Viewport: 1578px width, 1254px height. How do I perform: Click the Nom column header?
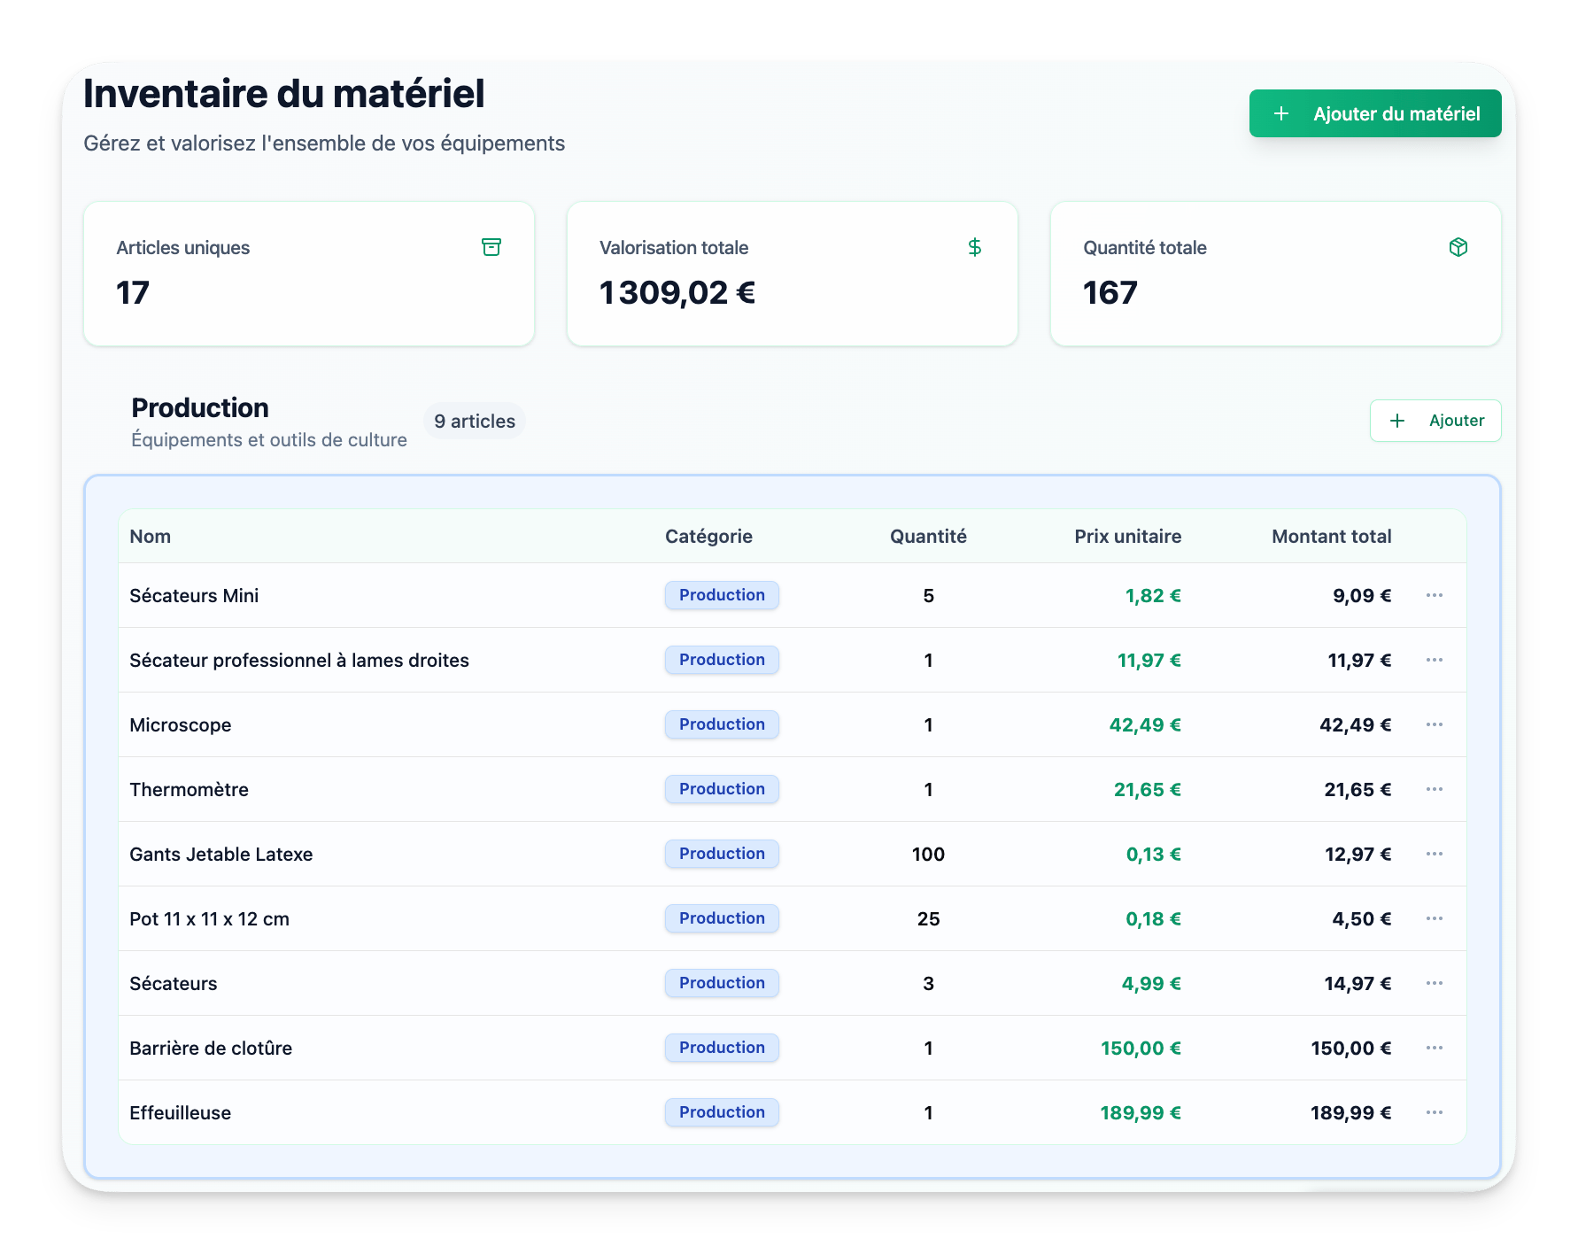151,537
